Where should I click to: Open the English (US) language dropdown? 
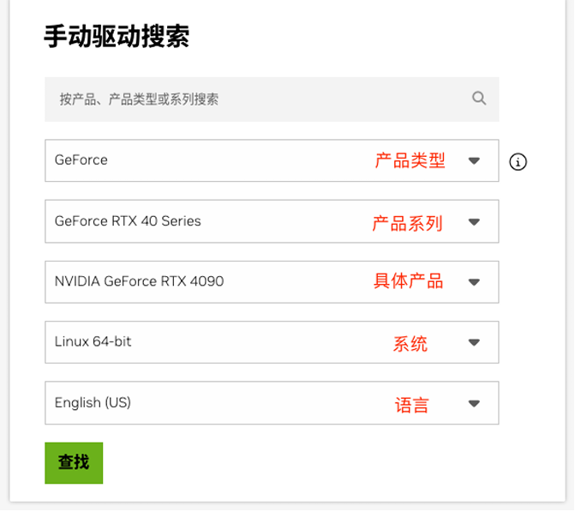(272, 403)
